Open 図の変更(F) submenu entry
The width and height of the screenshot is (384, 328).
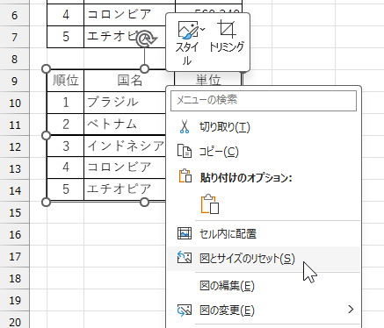point(264,310)
